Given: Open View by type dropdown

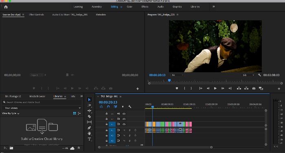Looking at the screenshot, I should 11,113.
